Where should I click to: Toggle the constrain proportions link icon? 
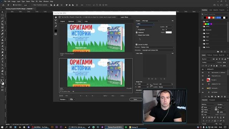click(151, 86)
